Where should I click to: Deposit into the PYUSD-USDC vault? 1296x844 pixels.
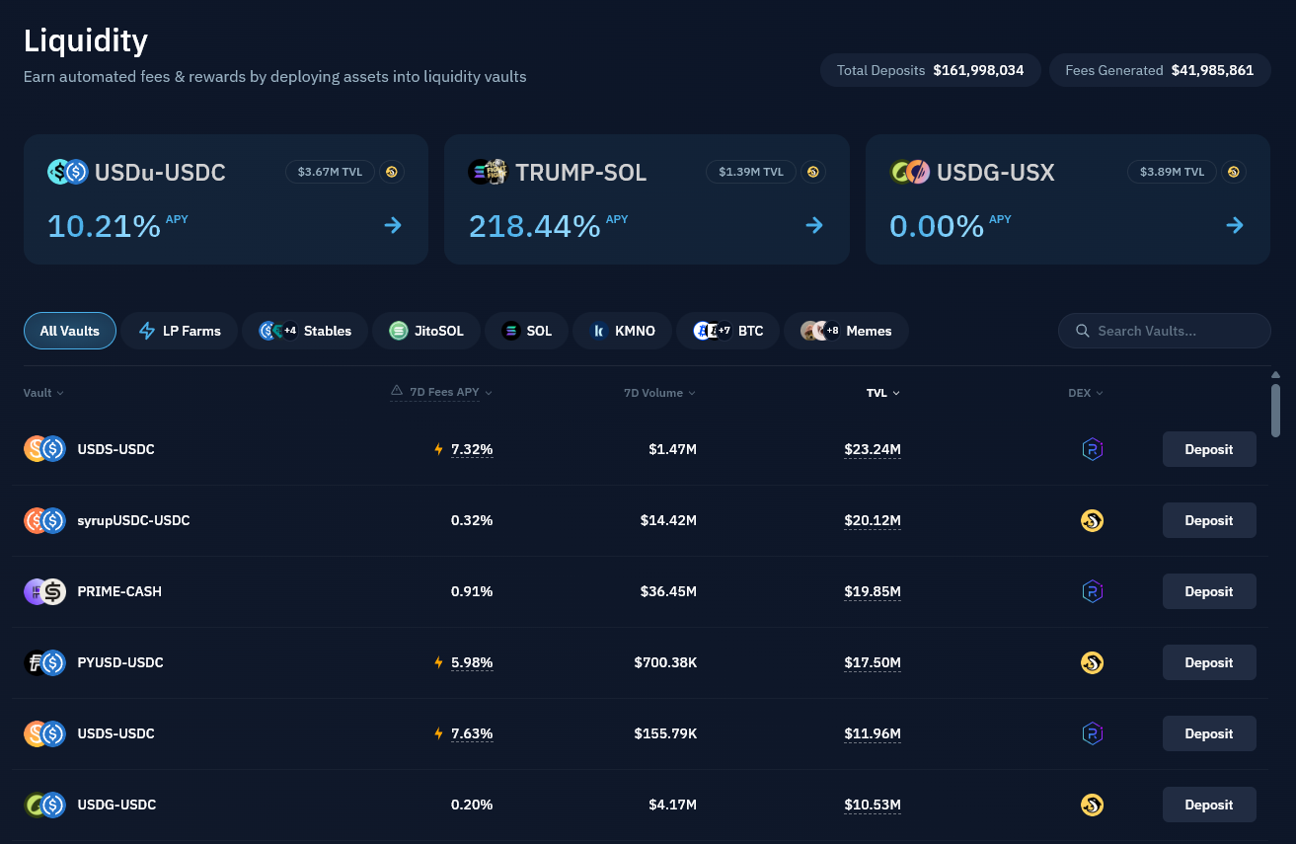(x=1209, y=662)
